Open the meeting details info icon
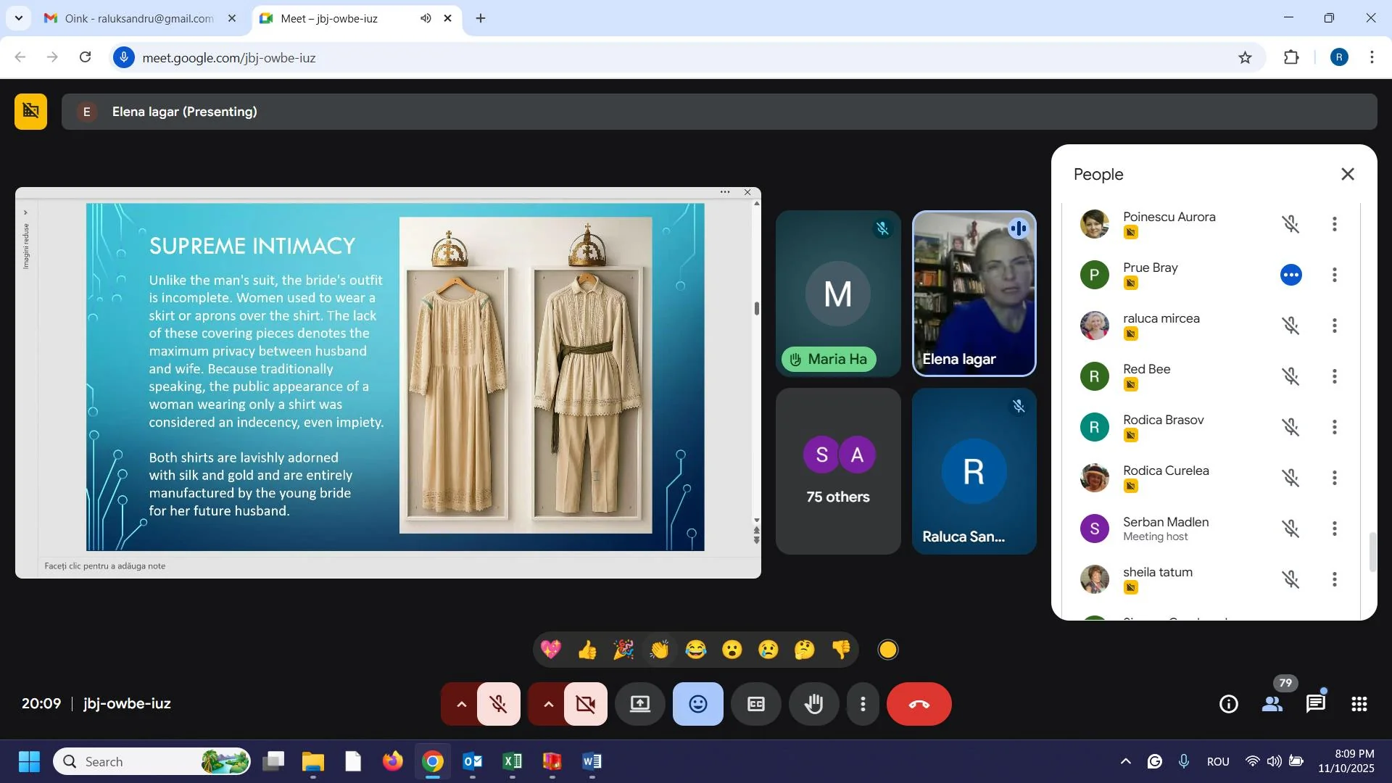This screenshot has height=783, width=1392. pyautogui.click(x=1228, y=704)
